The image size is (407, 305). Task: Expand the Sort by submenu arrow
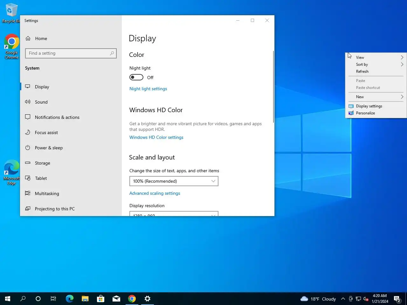click(402, 64)
